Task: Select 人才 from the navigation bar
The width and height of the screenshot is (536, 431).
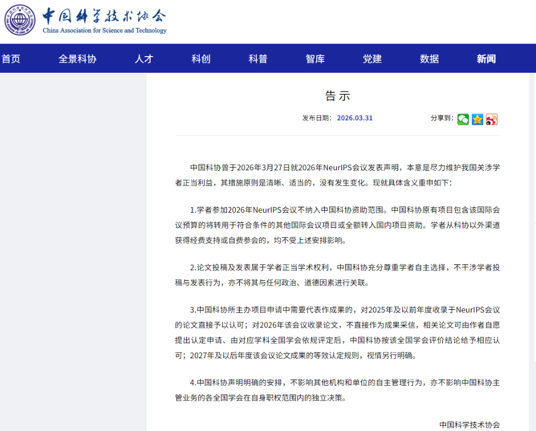Action: tap(144, 59)
